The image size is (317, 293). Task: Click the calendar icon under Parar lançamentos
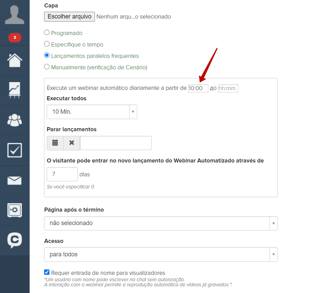click(55, 143)
